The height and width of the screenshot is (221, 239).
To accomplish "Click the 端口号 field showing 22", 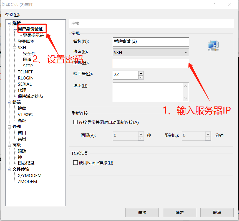I will (125, 75).
